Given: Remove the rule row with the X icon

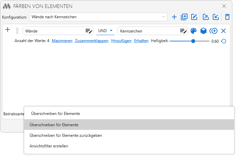Looking at the screenshot, I should point(223,31).
